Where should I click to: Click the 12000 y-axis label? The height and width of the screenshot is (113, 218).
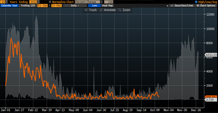point(210,14)
